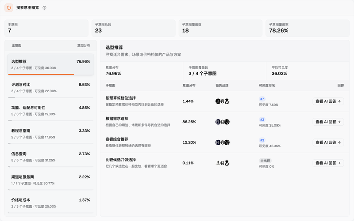Choose the 信息查询 intent item
The image size is (354, 221).
coord(50,157)
